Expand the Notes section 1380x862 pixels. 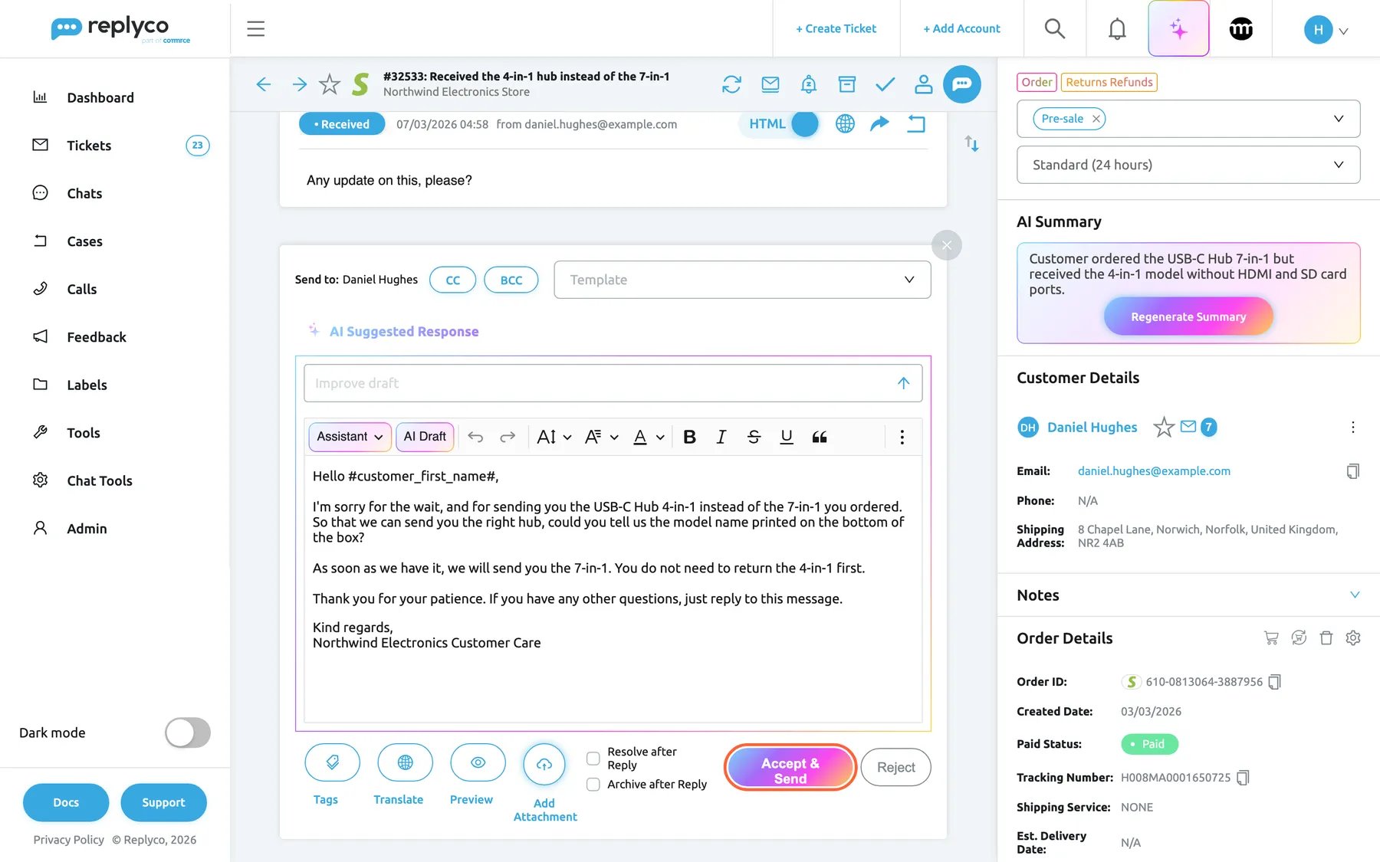[x=1355, y=595]
